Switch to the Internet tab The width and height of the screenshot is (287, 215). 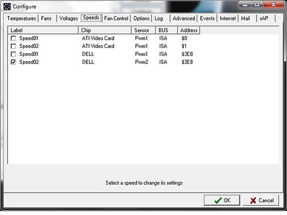tap(228, 18)
